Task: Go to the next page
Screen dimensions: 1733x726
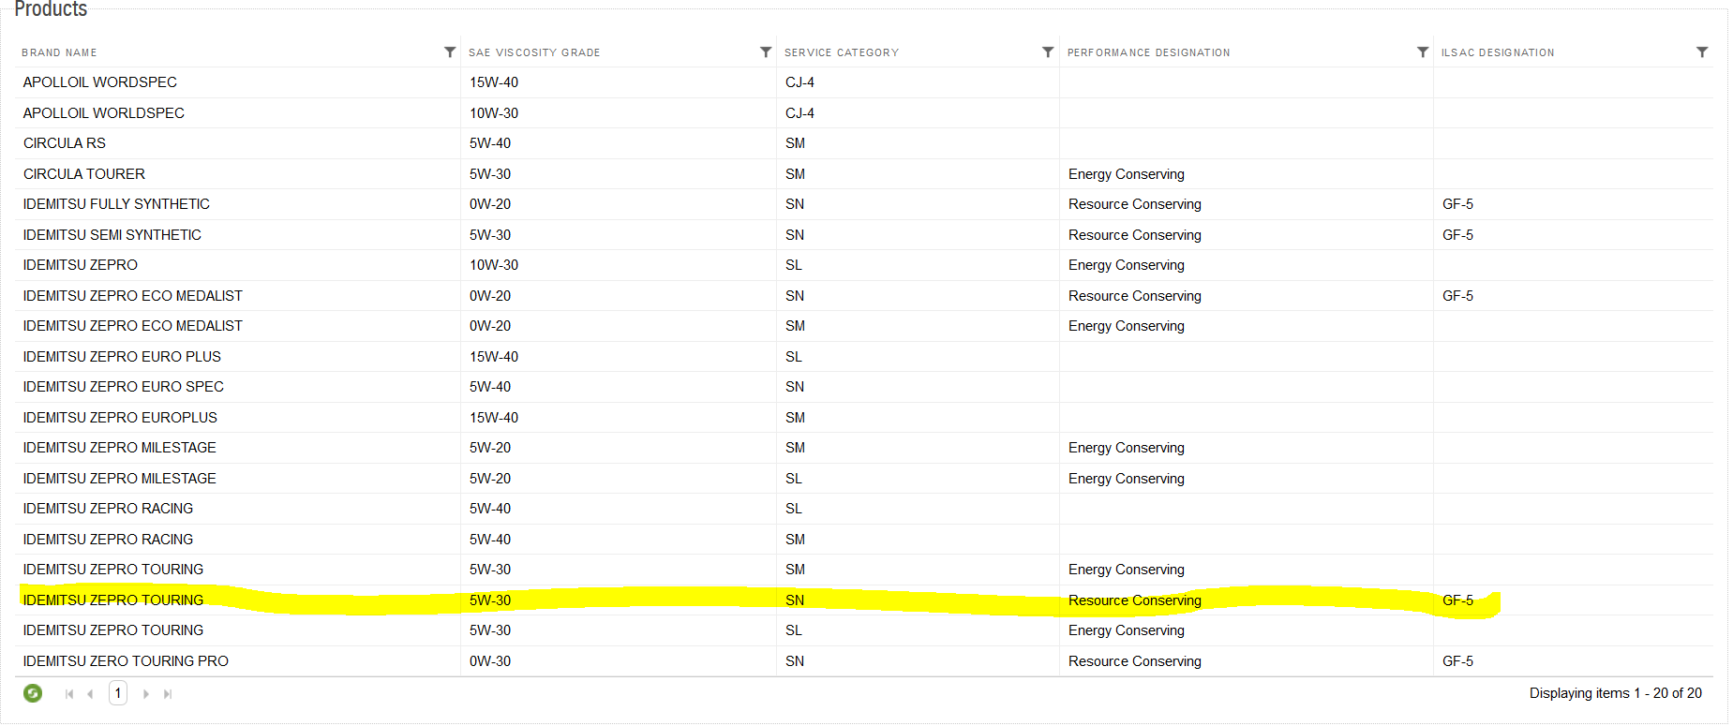Action: (x=145, y=694)
